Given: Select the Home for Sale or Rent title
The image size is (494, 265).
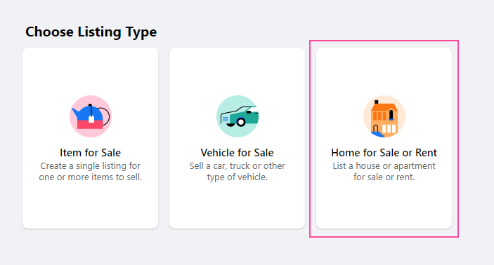Looking at the screenshot, I should click(x=384, y=153).
